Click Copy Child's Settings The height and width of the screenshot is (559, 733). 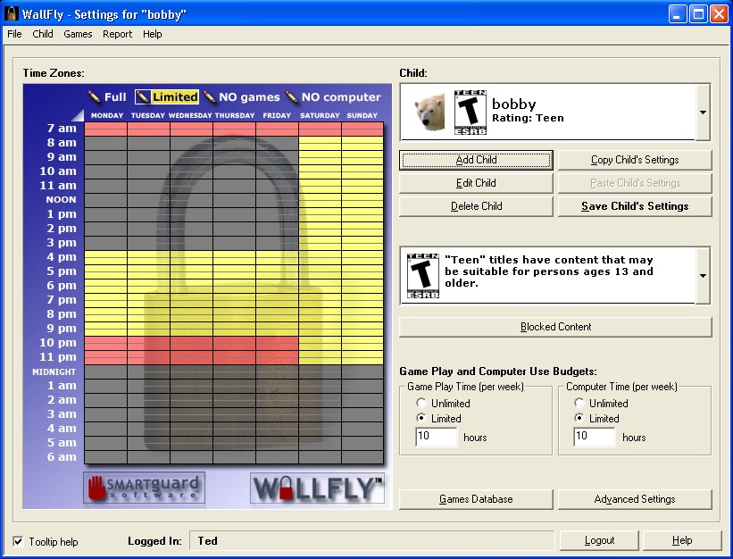click(635, 160)
